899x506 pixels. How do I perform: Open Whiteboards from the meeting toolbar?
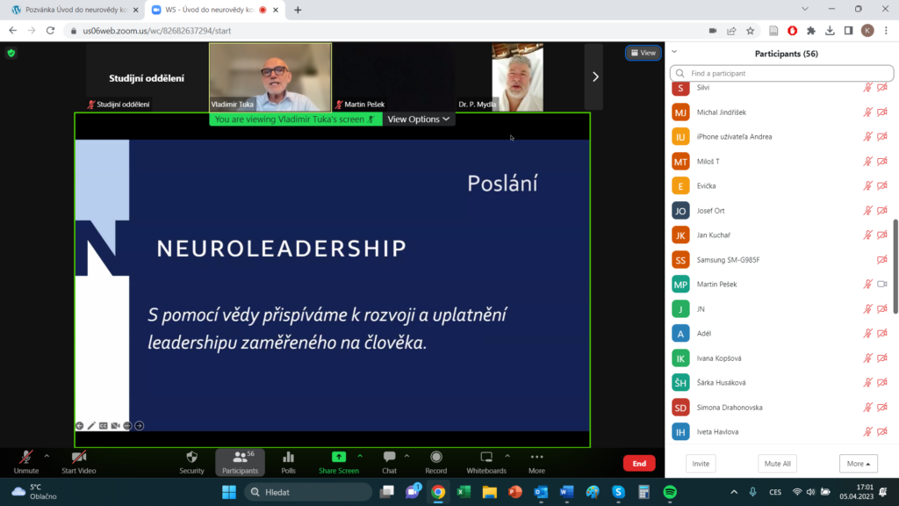(486, 462)
